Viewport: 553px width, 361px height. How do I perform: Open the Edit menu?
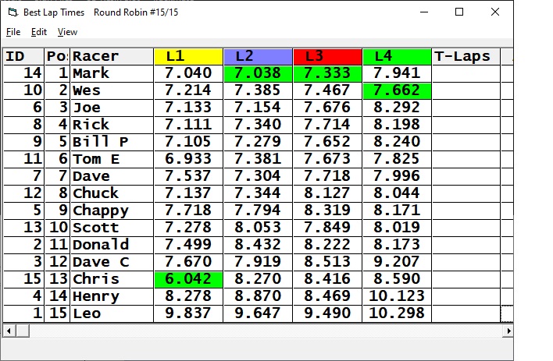point(39,32)
